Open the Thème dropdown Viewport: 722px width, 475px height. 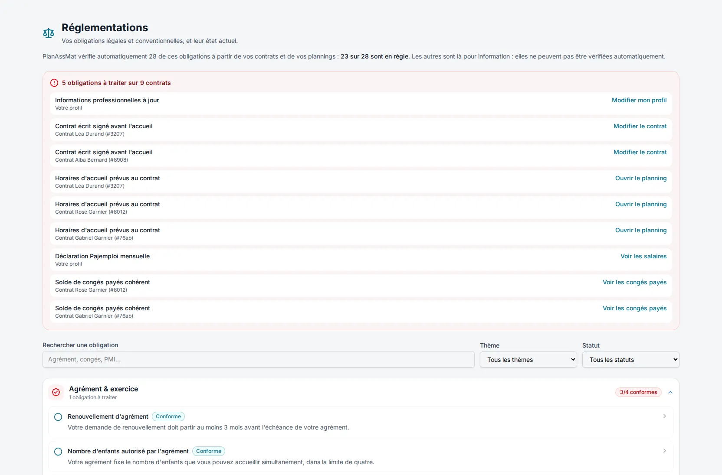point(528,360)
